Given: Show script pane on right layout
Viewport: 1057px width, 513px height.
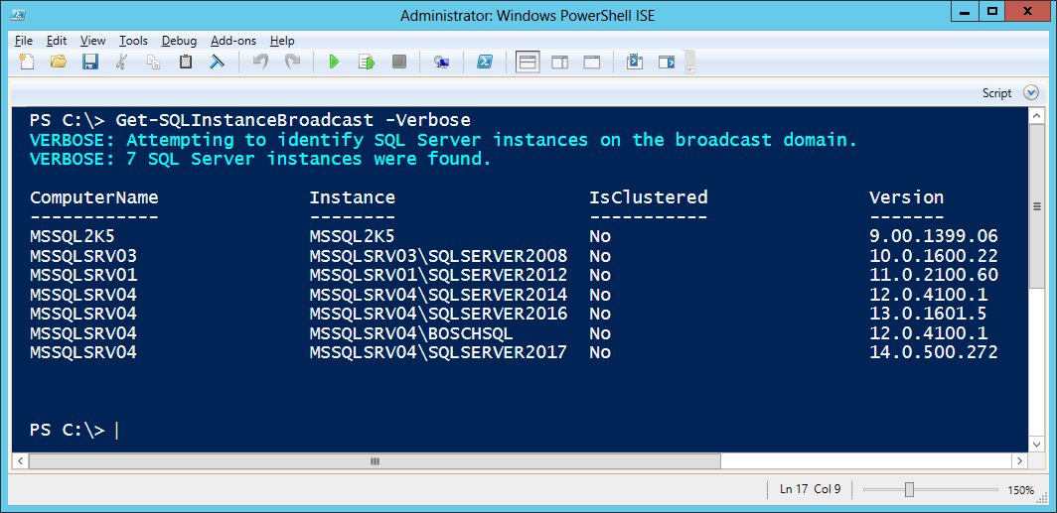Looking at the screenshot, I should 559,62.
